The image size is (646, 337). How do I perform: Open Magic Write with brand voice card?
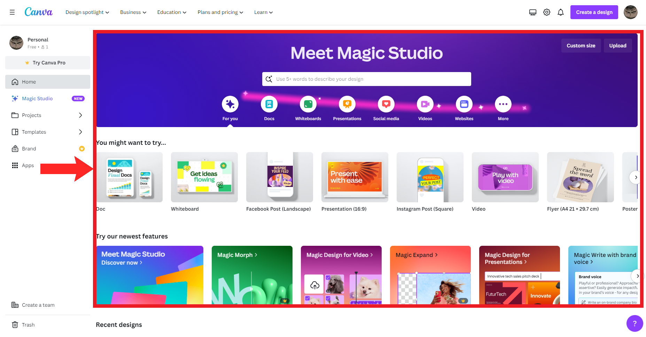pyautogui.click(x=603, y=275)
